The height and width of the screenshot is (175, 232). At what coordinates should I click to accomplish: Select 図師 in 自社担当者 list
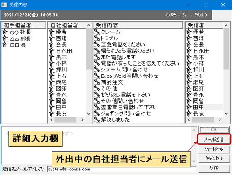(61, 88)
